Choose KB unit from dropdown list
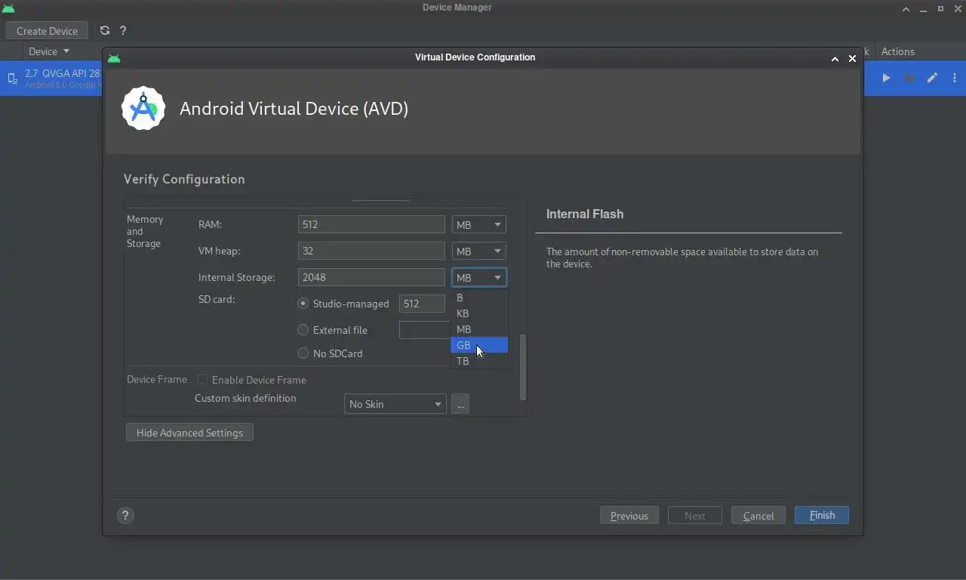This screenshot has height=580, width=966. click(479, 313)
